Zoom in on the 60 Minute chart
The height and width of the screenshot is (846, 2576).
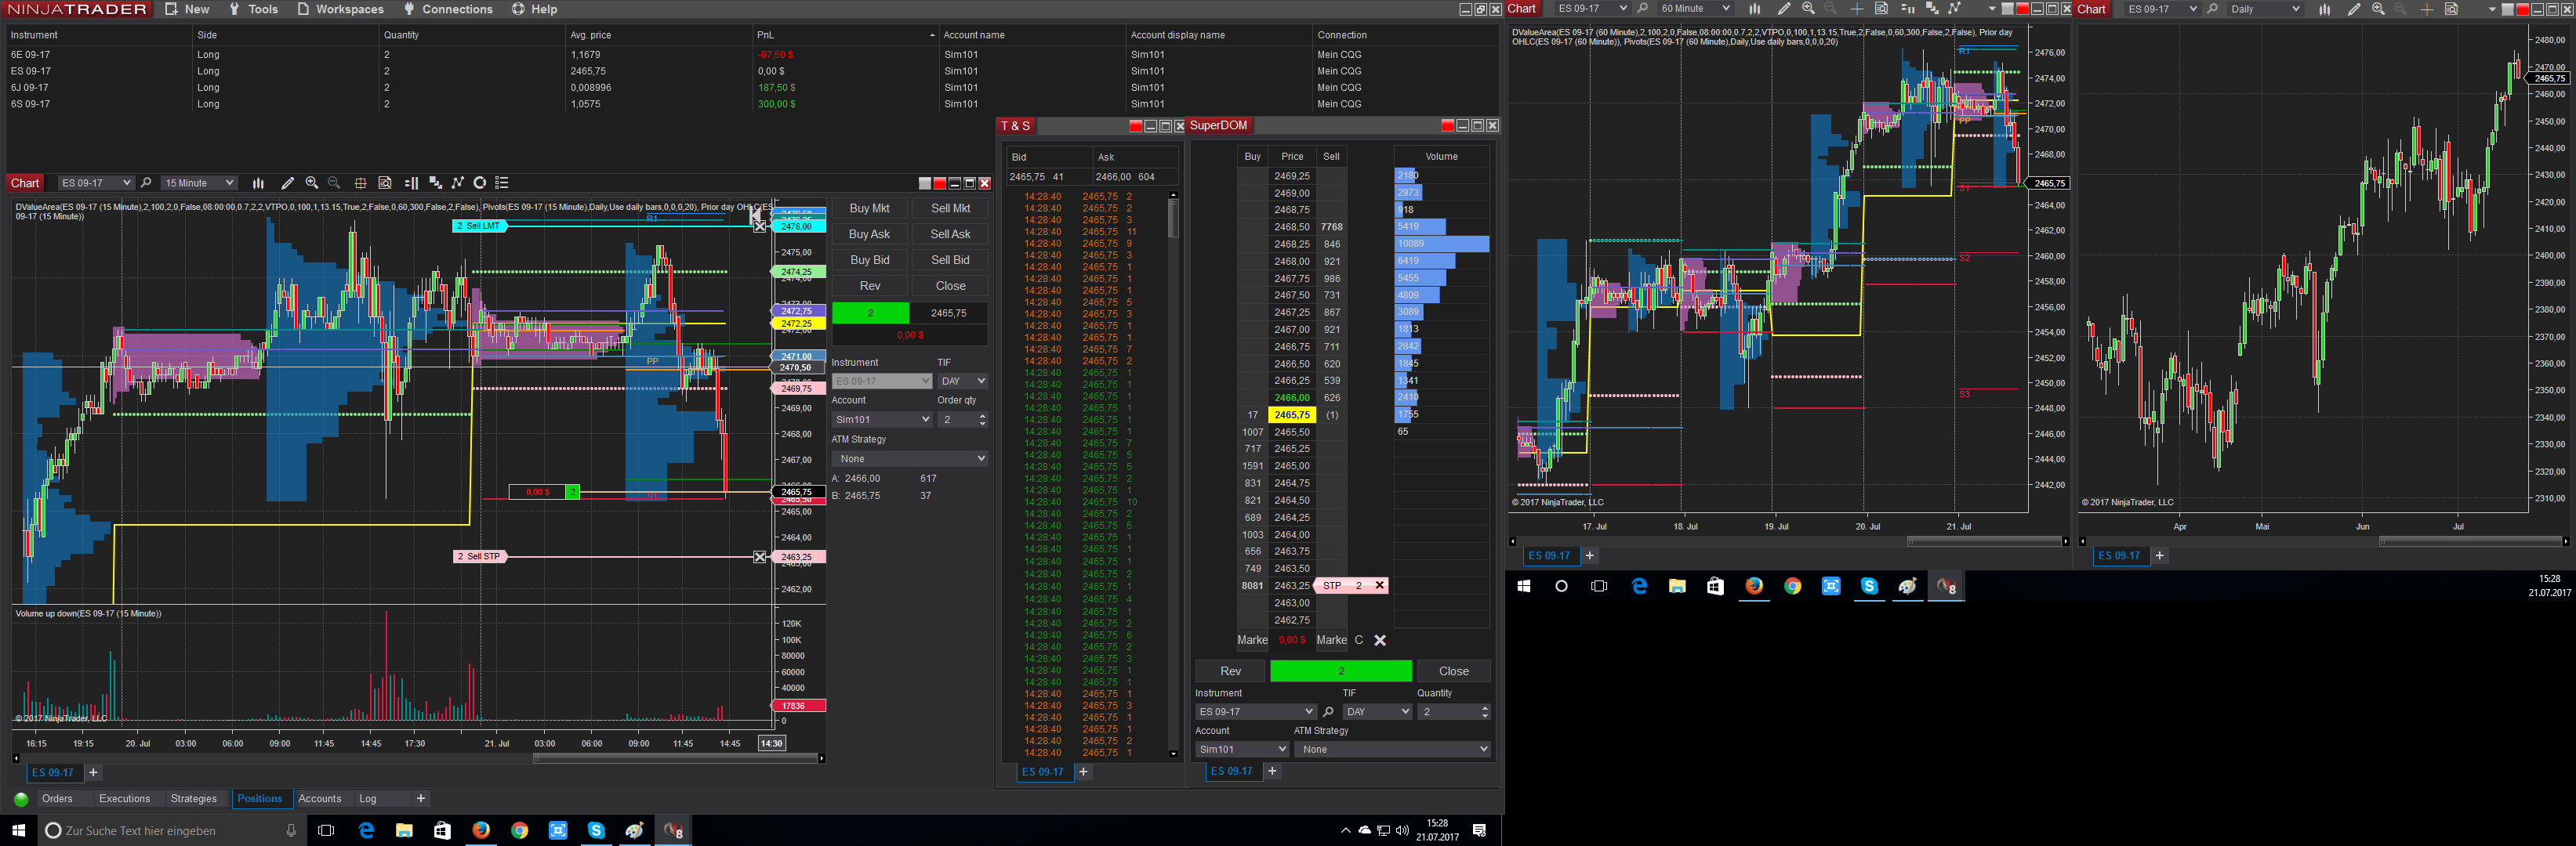pyautogui.click(x=1808, y=9)
